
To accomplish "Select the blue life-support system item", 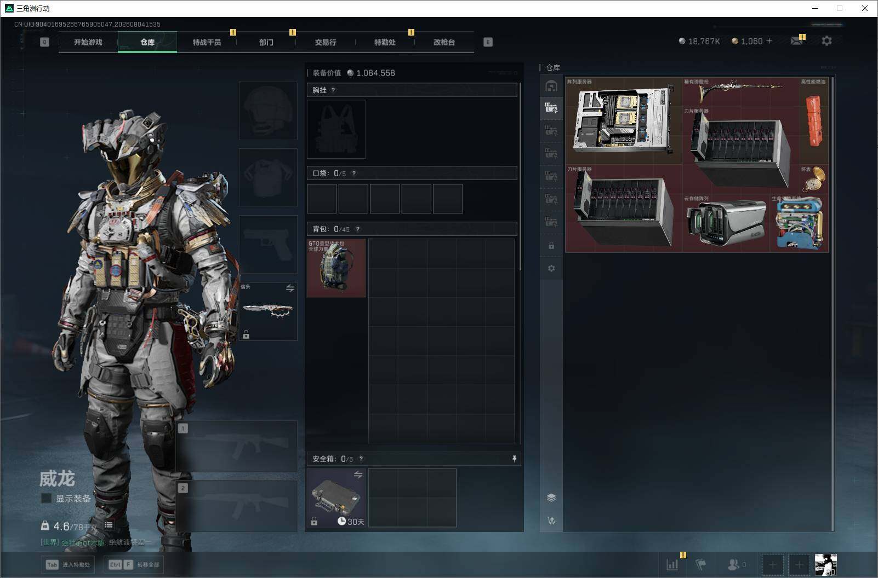I will point(799,223).
